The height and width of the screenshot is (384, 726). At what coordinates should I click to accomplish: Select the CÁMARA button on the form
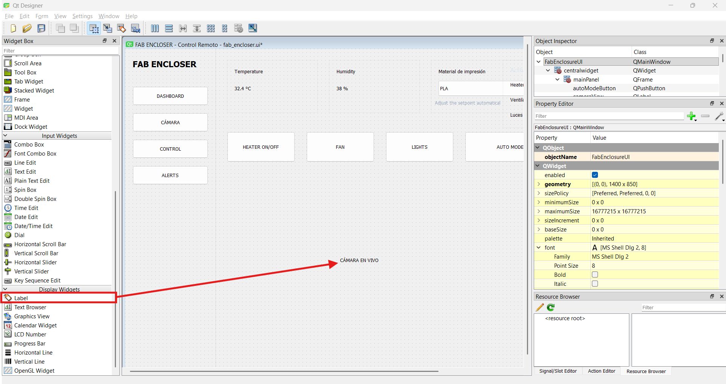pyautogui.click(x=170, y=123)
